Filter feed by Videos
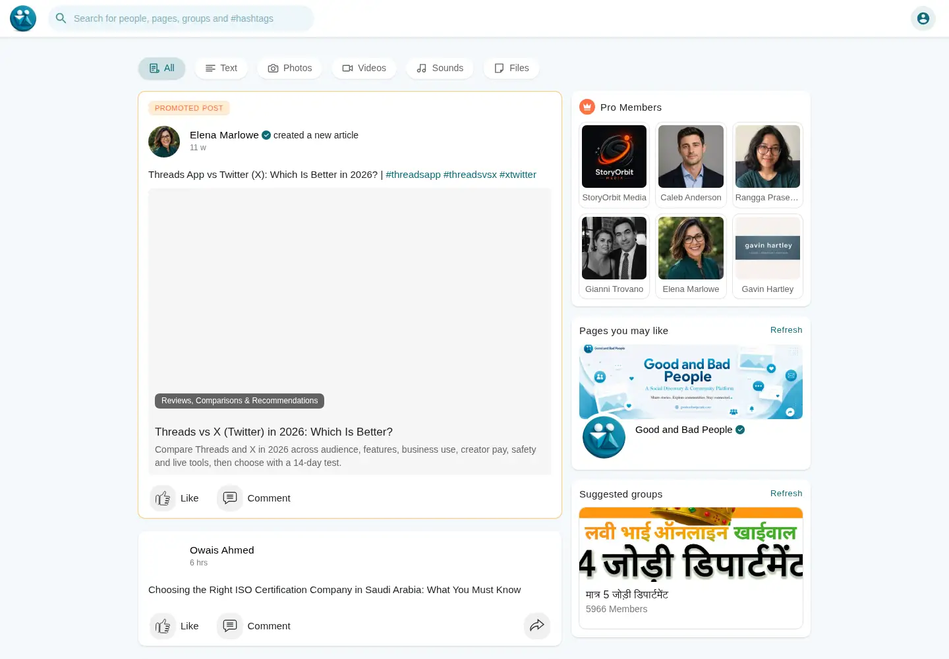This screenshot has height=659, width=949. click(364, 69)
